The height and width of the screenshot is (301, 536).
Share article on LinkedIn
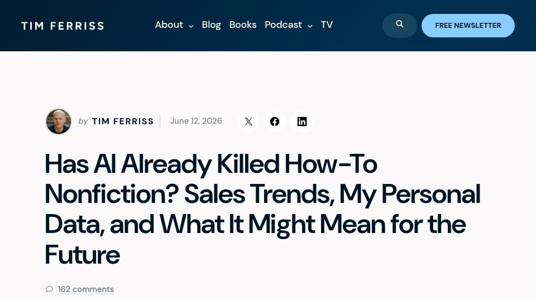click(302, 122)
